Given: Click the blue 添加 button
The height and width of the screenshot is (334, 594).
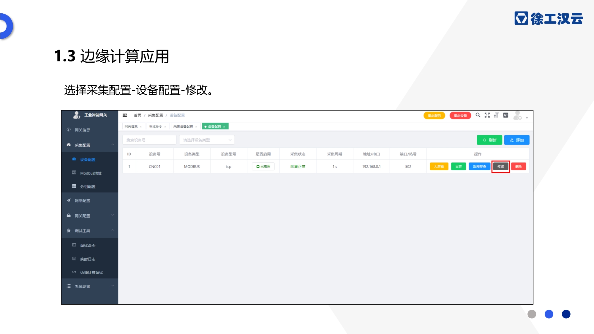Looking at the screenshot, I should (517, 140).
